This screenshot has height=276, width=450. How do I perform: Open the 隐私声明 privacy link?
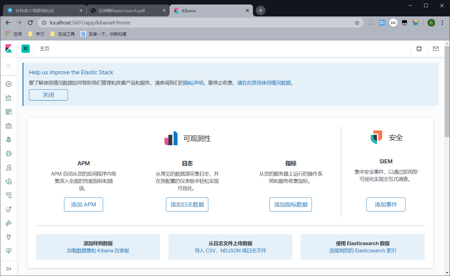[x=194, y=83]
